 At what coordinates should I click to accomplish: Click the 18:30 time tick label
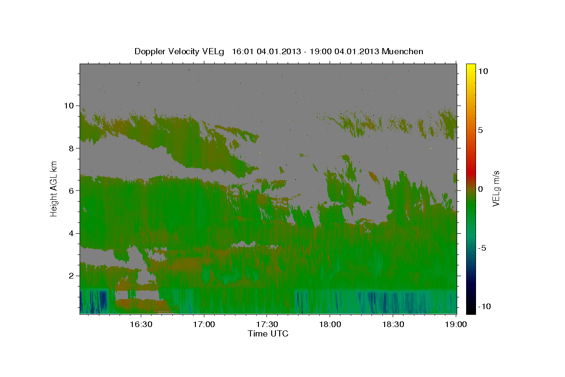click(393, 324)
